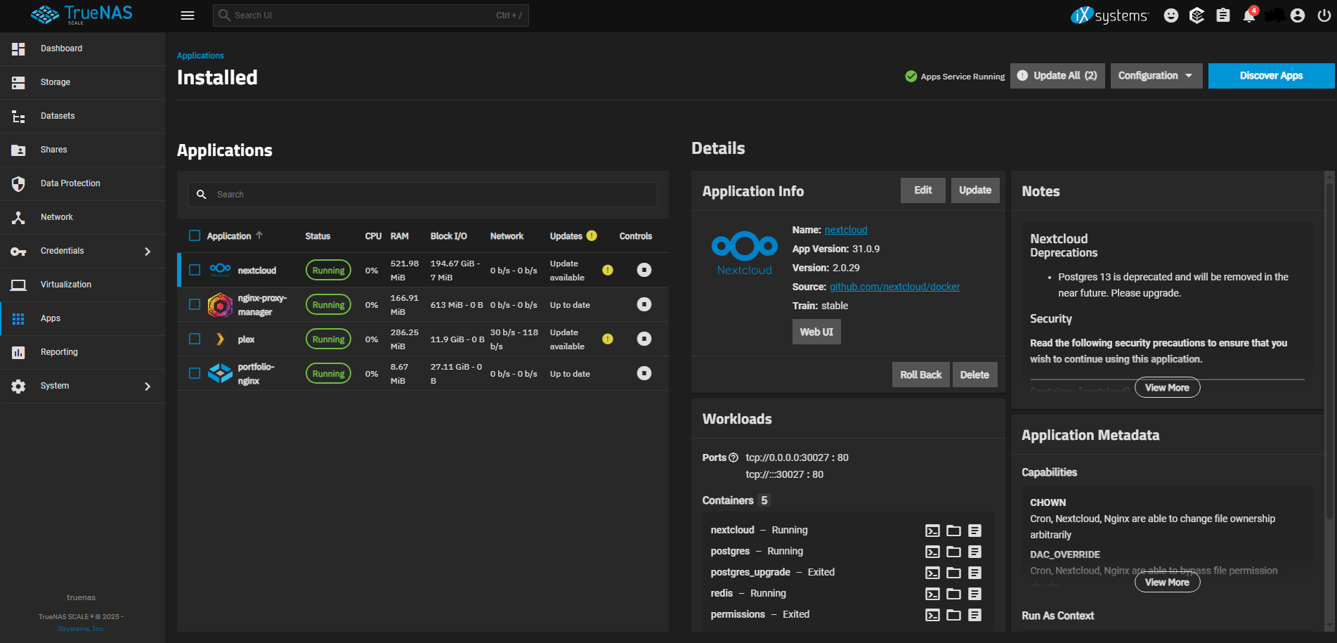Open the running jobs clipboard icon
1337x643 pixels.
pyautogui.click(x=1222, y=15)
